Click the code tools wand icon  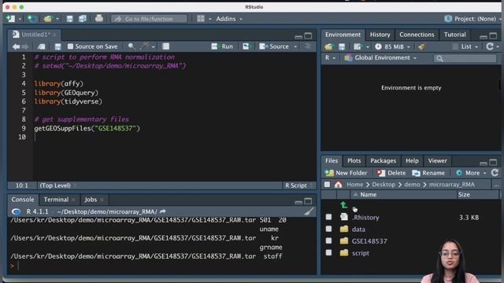(144, 46)
